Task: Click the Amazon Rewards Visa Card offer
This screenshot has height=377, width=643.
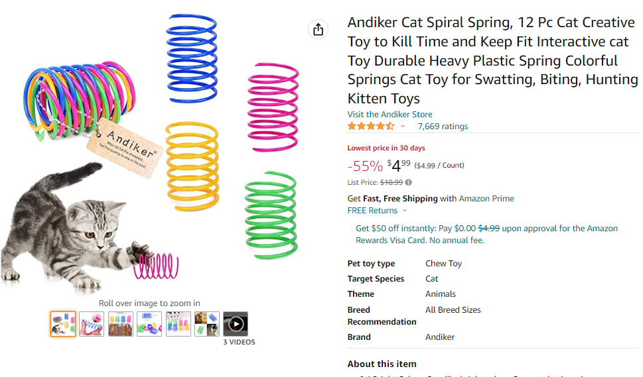Action: coord(486,234)
